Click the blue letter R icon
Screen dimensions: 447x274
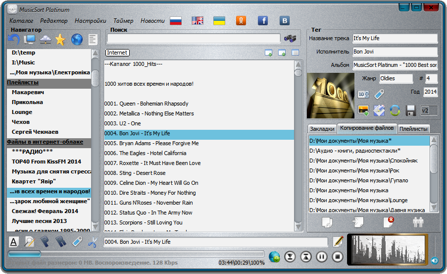[x=61, y=242]
